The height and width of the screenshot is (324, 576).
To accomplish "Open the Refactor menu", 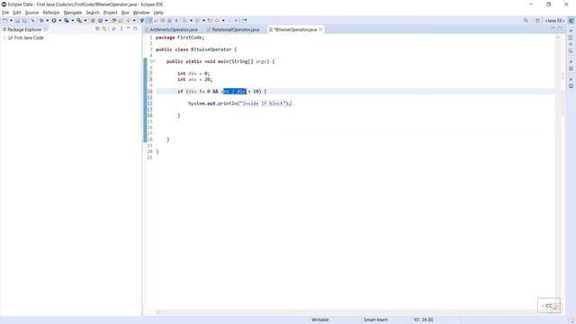I will (51, 13).
